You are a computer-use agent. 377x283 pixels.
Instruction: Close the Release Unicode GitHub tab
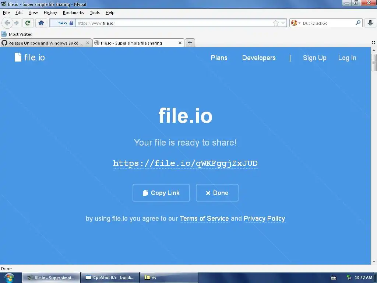[88, 43]
